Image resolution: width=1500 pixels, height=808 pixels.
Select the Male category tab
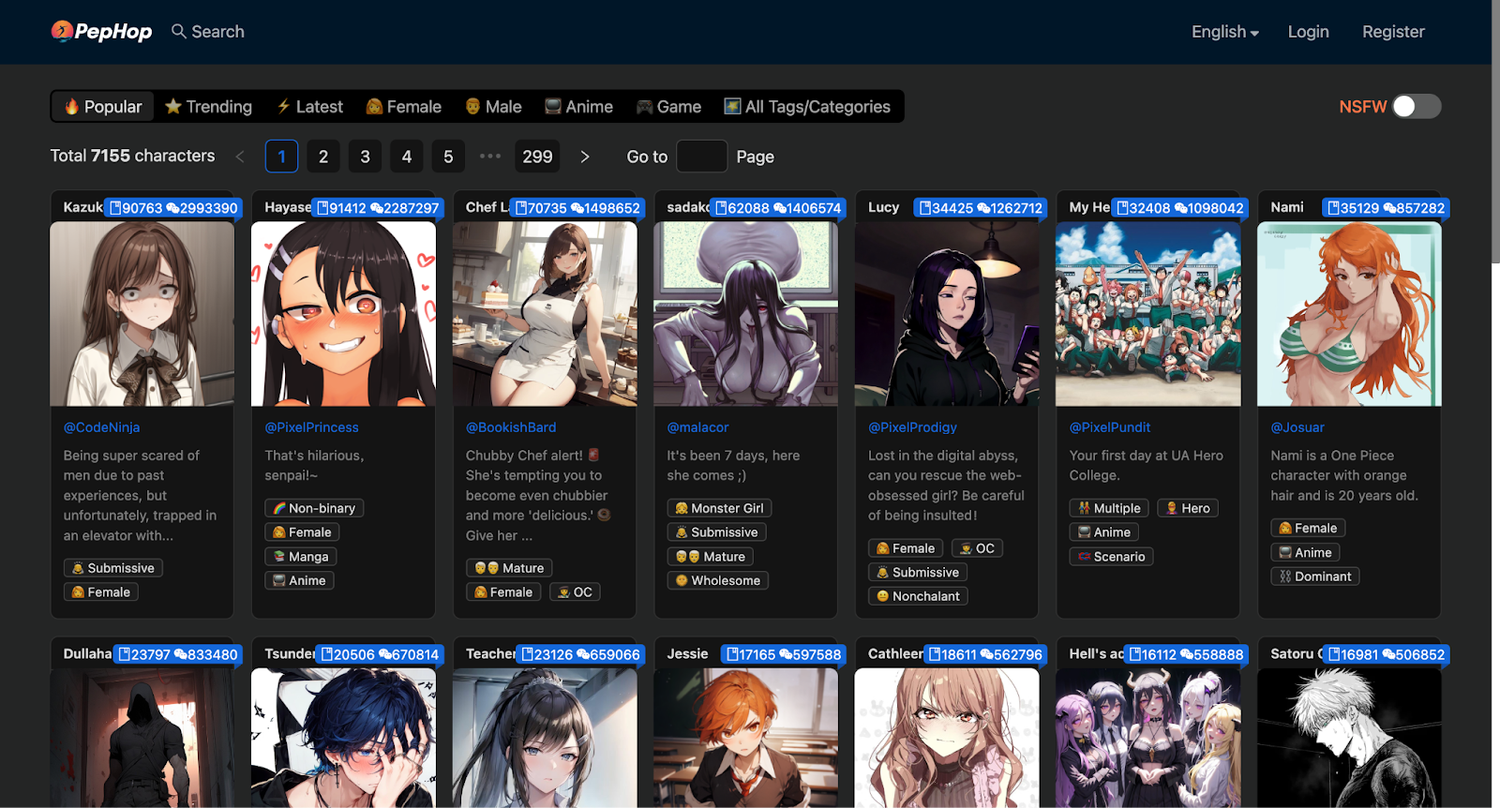click(x=493, y=107)
